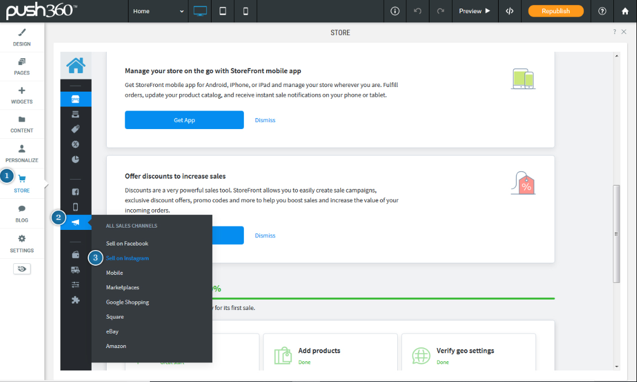Open the Design panel

pyautogui.click(x=22, y=37)
